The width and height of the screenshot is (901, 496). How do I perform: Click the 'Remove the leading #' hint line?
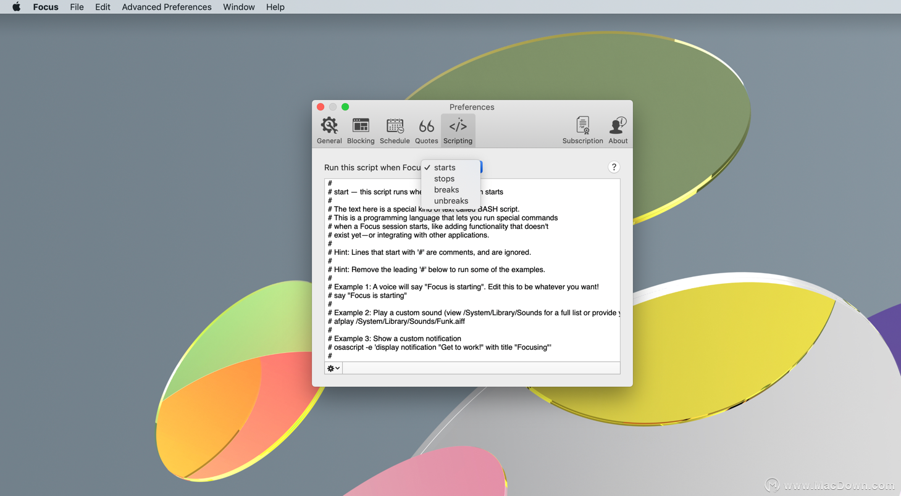(x=437, y=270)
